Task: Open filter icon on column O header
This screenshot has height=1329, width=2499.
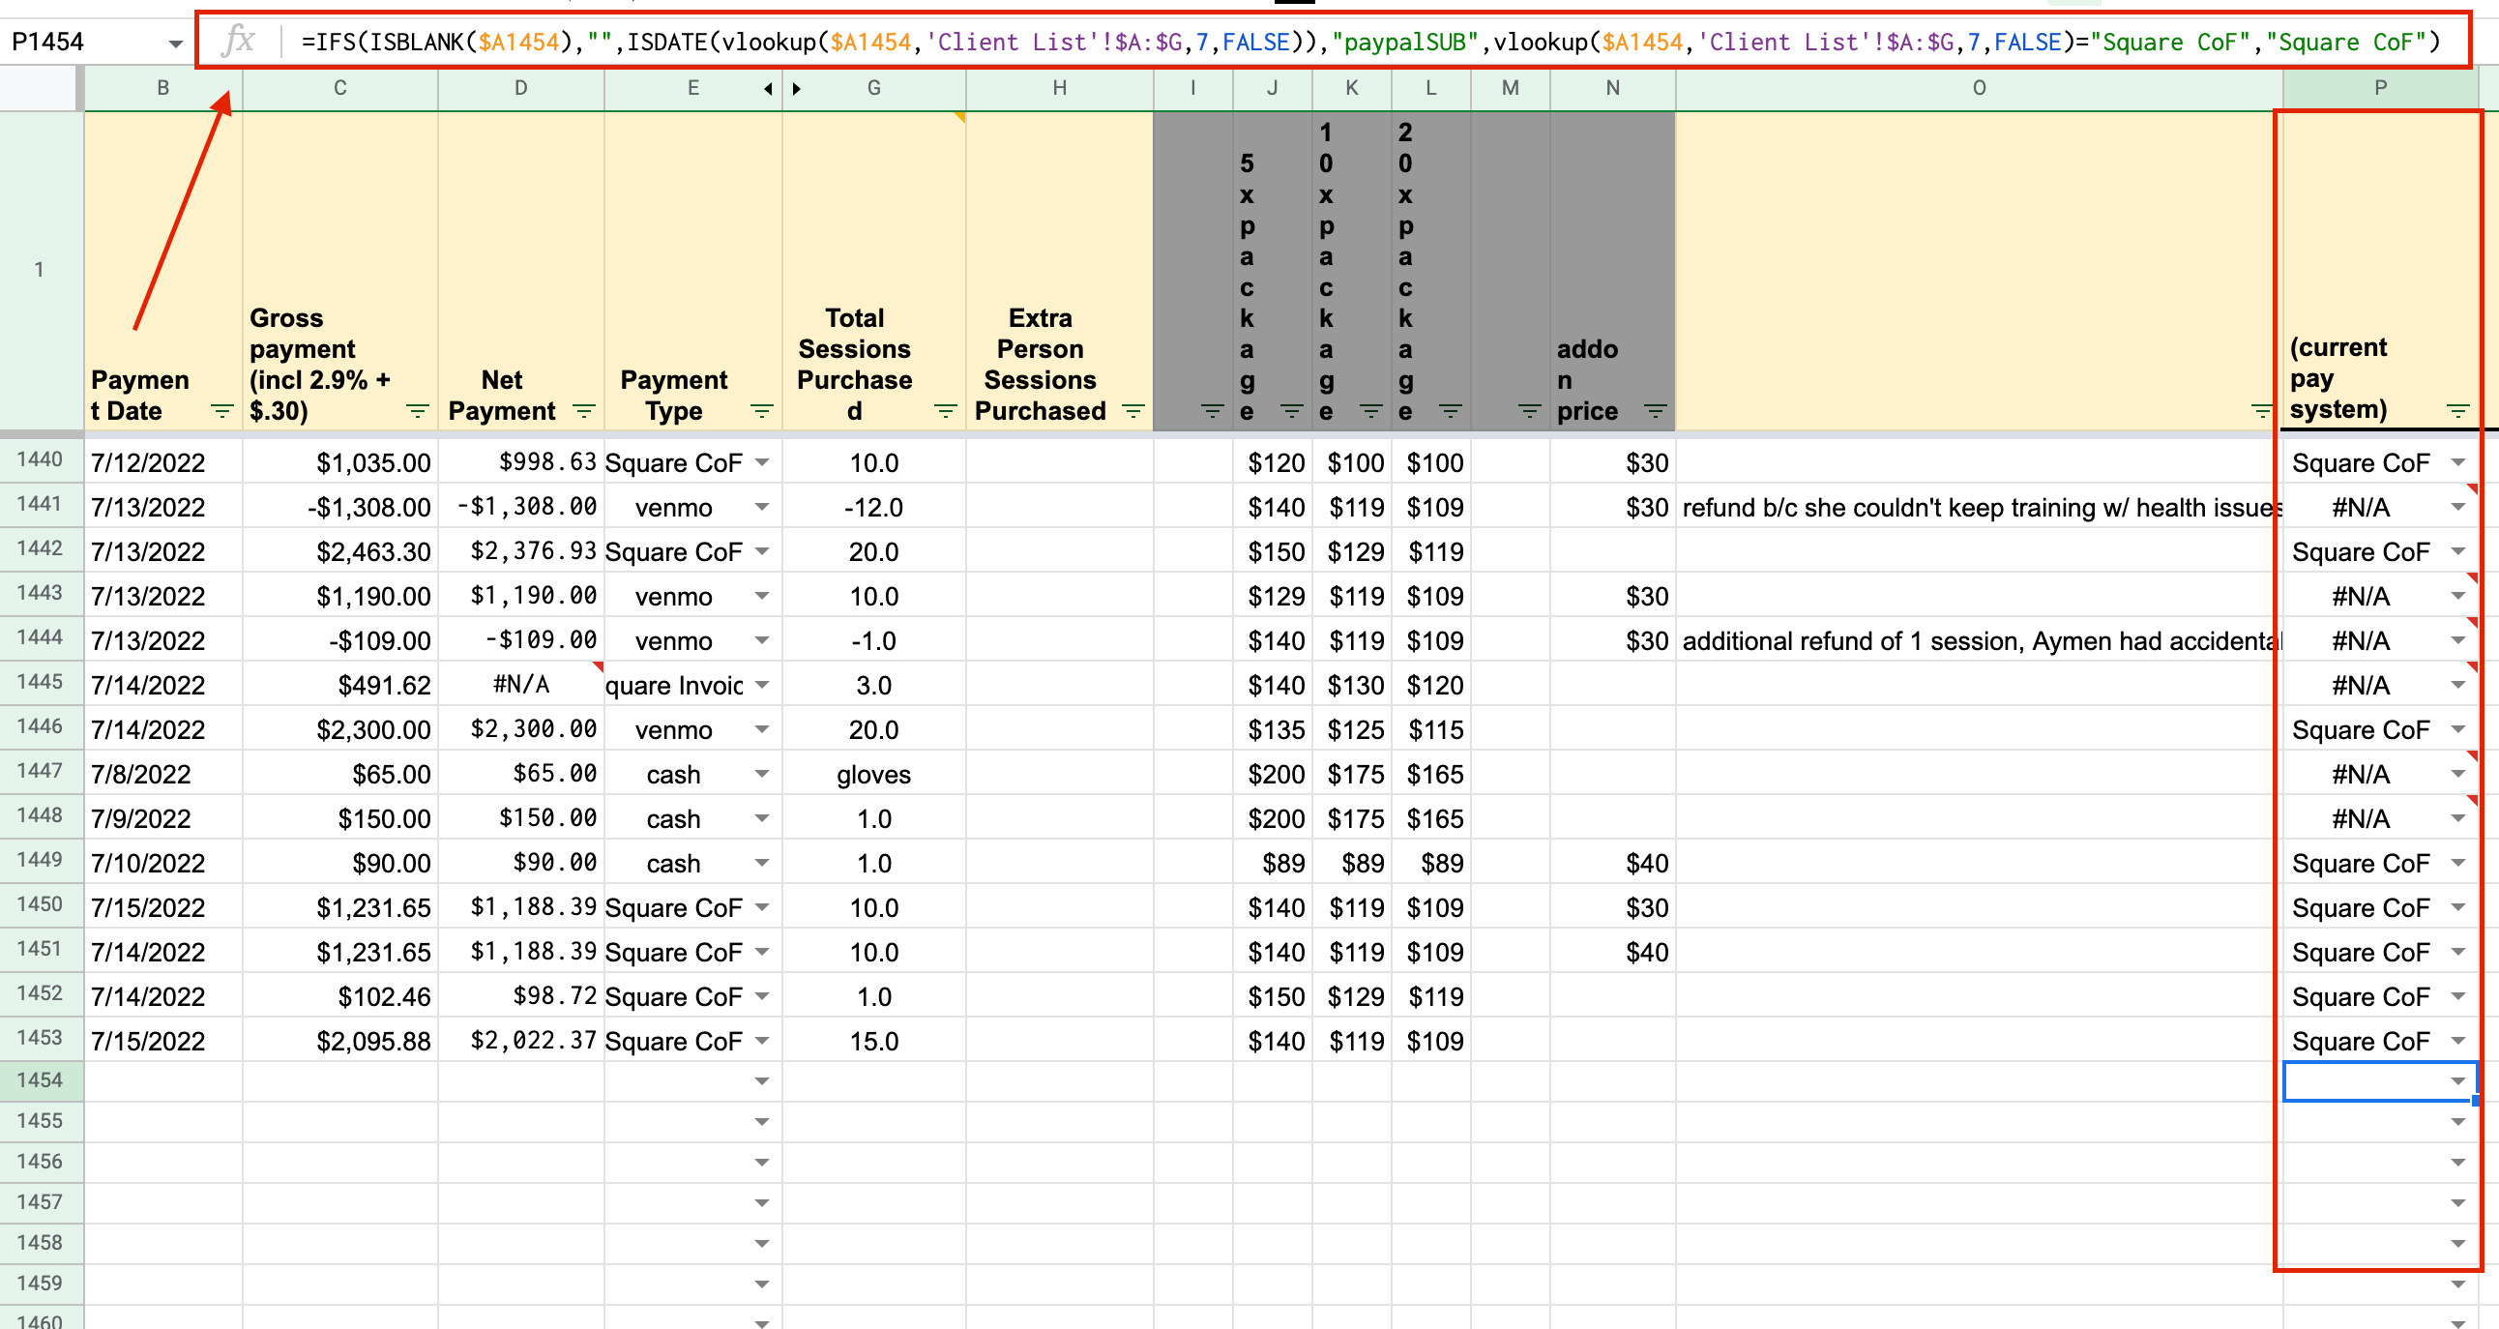Action: pyautogui.click(x=2262, y=411)
